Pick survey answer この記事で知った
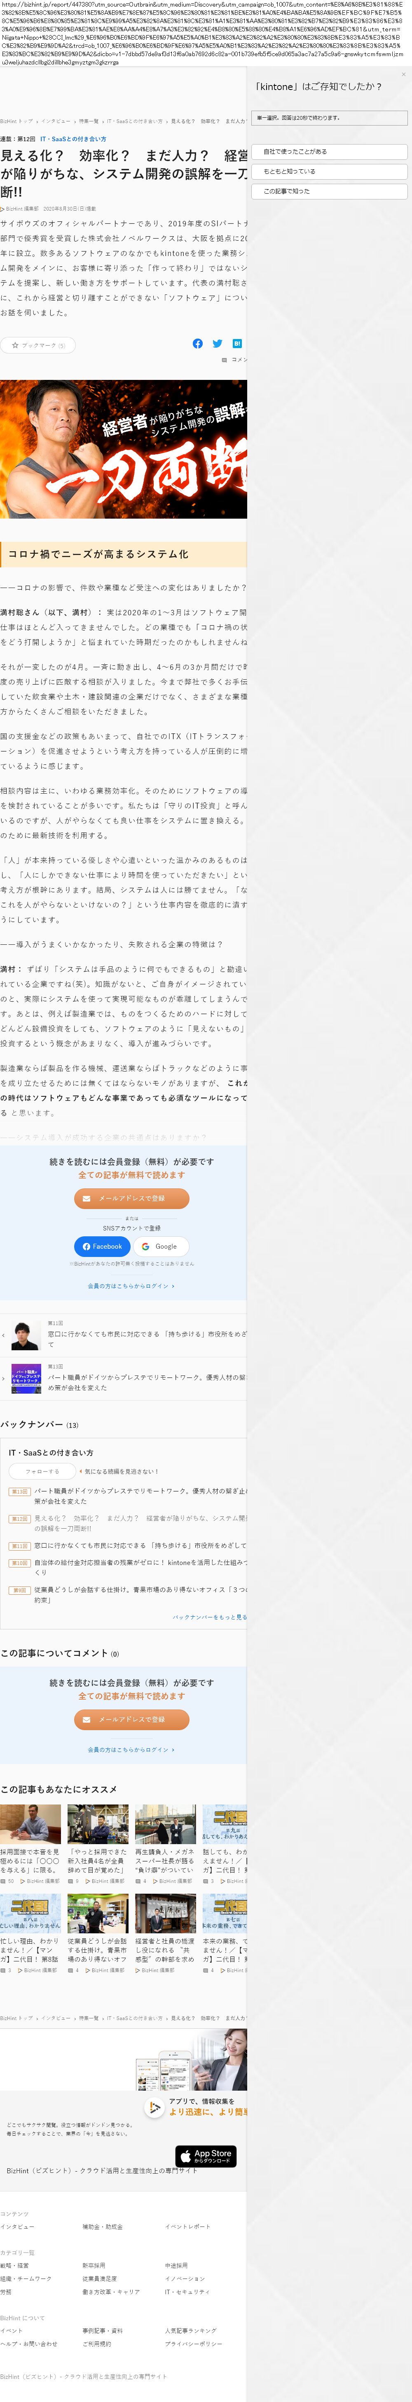 tap(329, 191)
